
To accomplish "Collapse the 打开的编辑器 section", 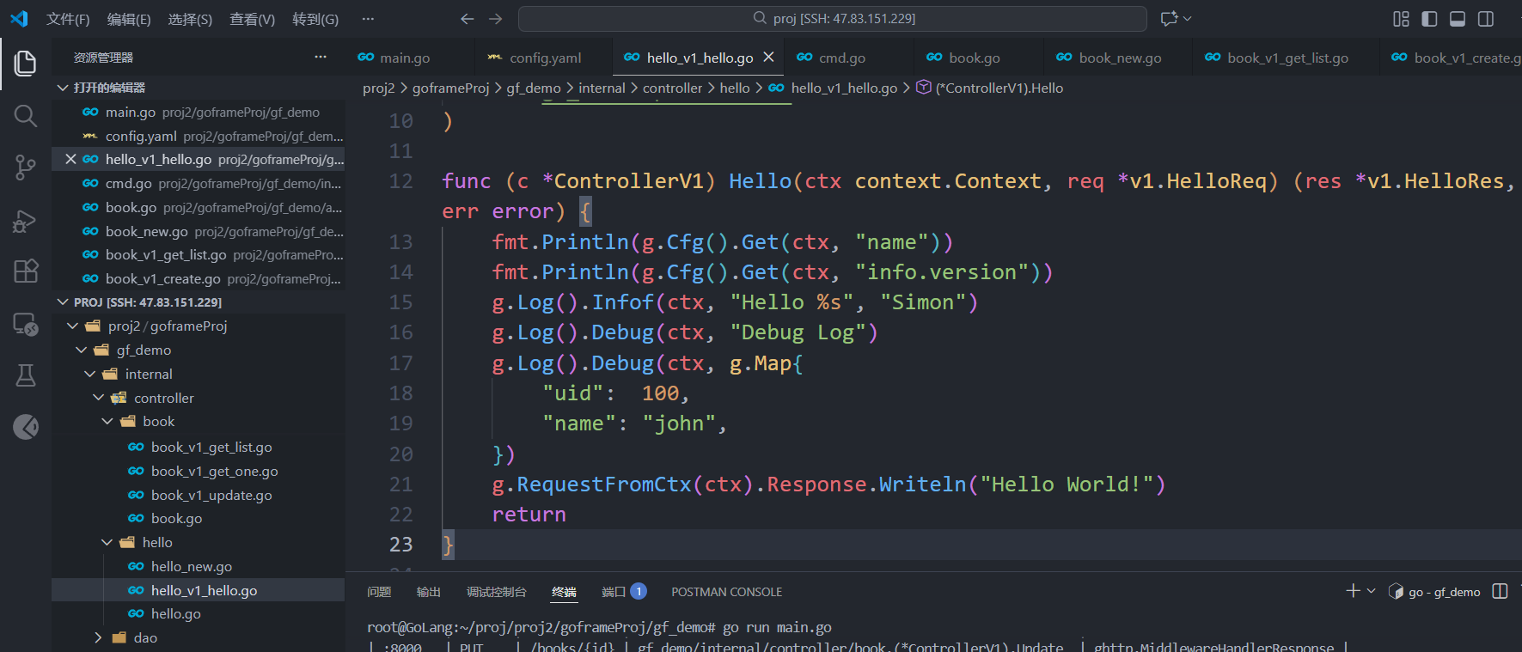I will (62, 88).
